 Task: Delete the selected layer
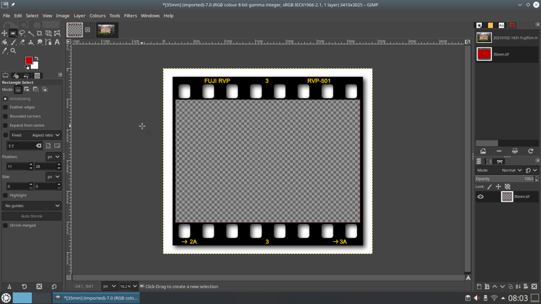[x=534, y=287]
